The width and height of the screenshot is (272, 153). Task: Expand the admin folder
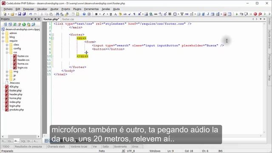3,33
